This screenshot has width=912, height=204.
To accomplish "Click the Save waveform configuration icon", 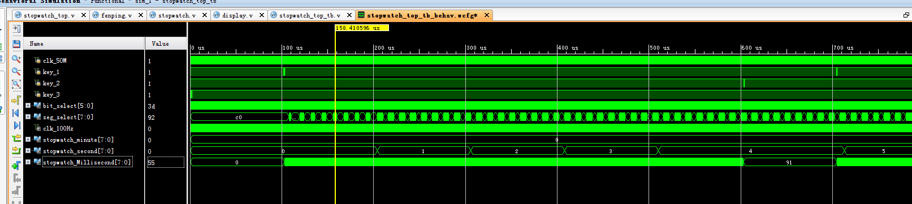I will [16, 44].
